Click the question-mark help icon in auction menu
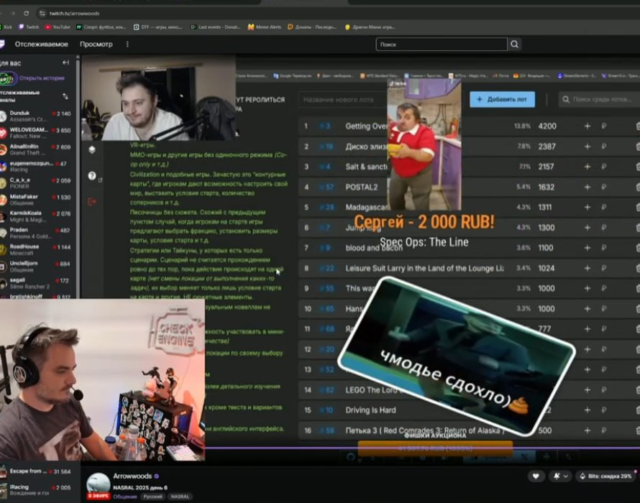640x503 pixels. click(92, 176)
